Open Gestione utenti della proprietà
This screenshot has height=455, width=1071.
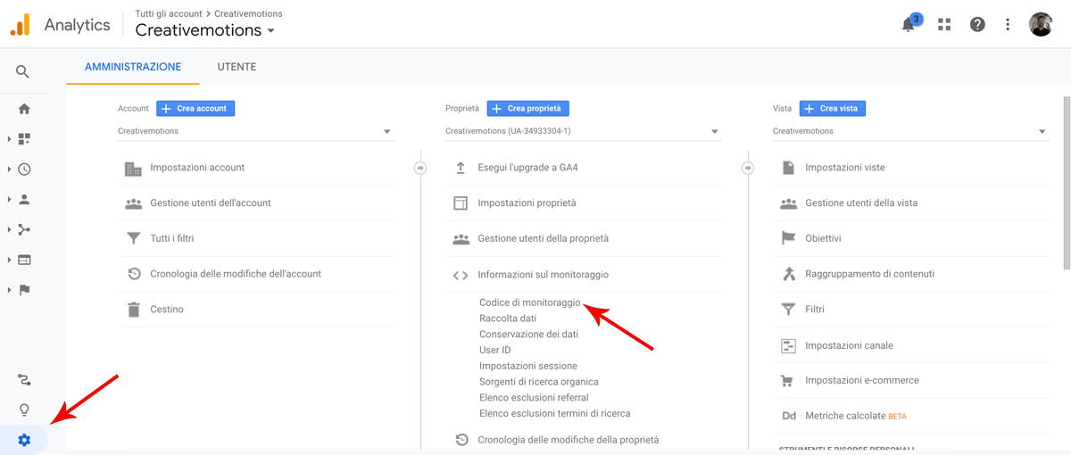[544, 238]
